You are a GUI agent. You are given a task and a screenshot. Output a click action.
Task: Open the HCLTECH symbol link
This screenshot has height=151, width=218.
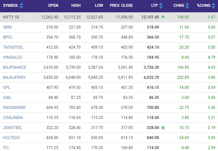click(11, 137)
